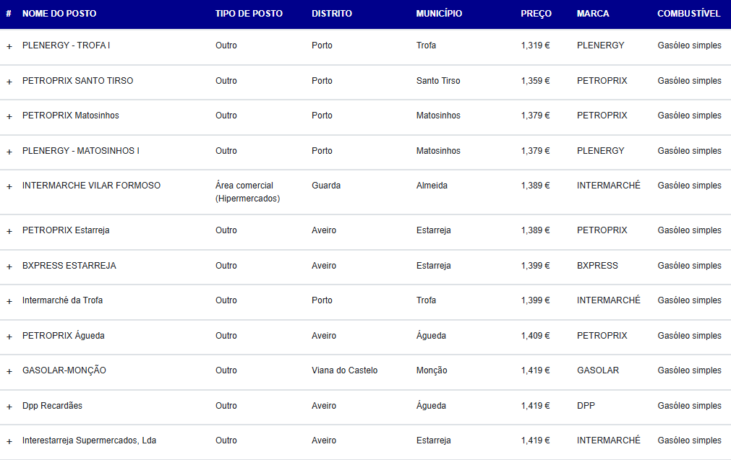Expand Interestarreja Supermercados, Lda row
Screen dimensions: 731x460
click(x=9, y=441)
